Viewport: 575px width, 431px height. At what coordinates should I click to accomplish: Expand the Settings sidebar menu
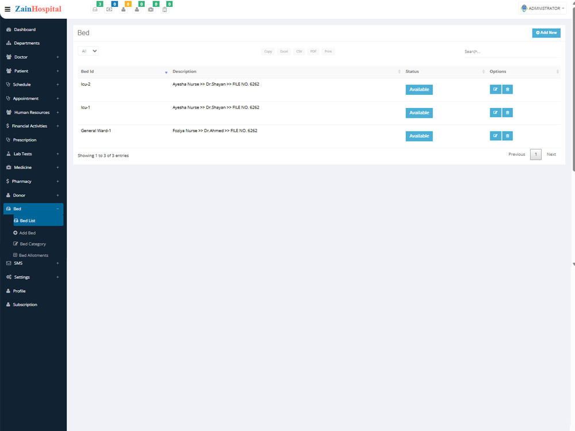pos(33,277)
